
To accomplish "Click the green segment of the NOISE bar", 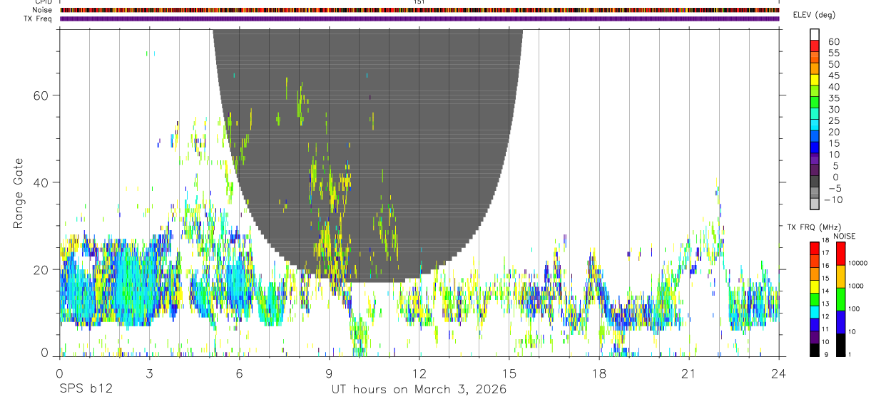I will 840,299.
